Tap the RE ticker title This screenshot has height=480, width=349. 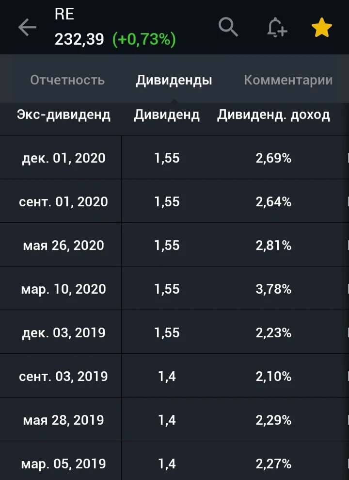(x=64, y=14)
